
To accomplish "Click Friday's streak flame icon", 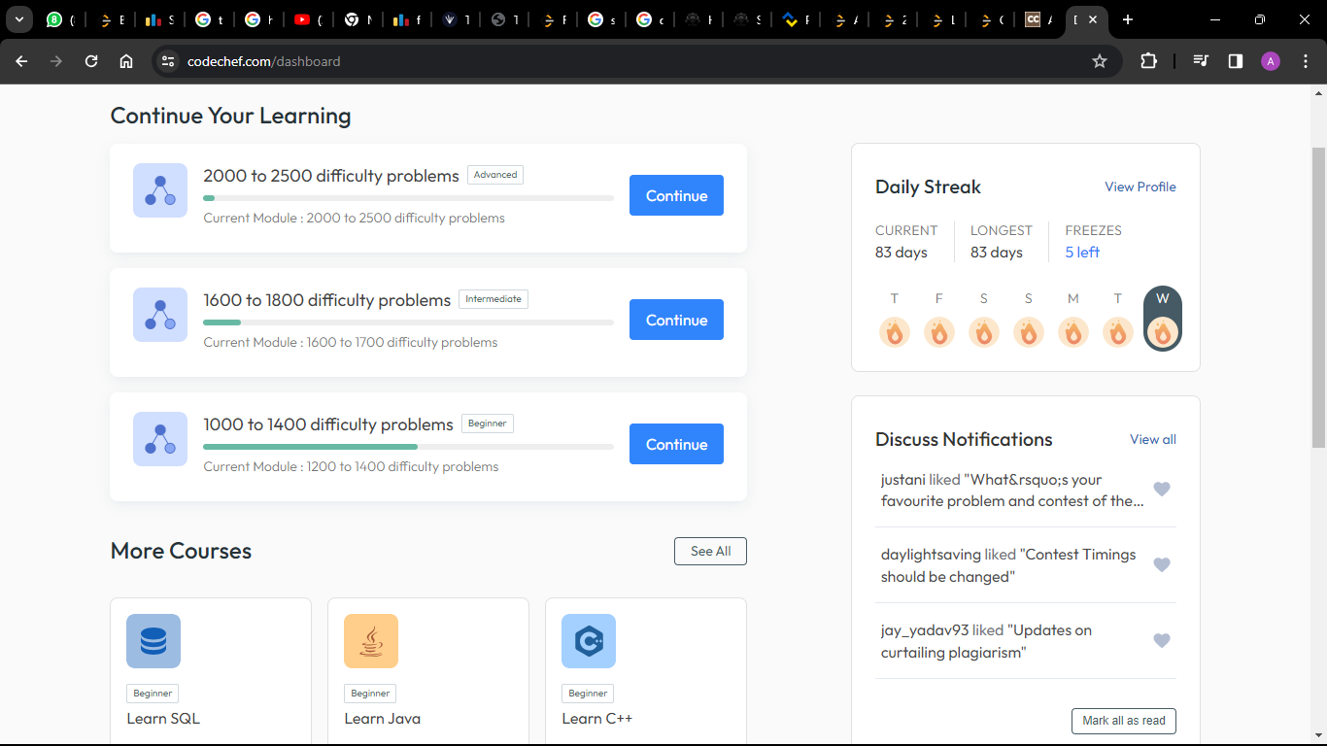I will pyautogui.click(x=938, y=332).
